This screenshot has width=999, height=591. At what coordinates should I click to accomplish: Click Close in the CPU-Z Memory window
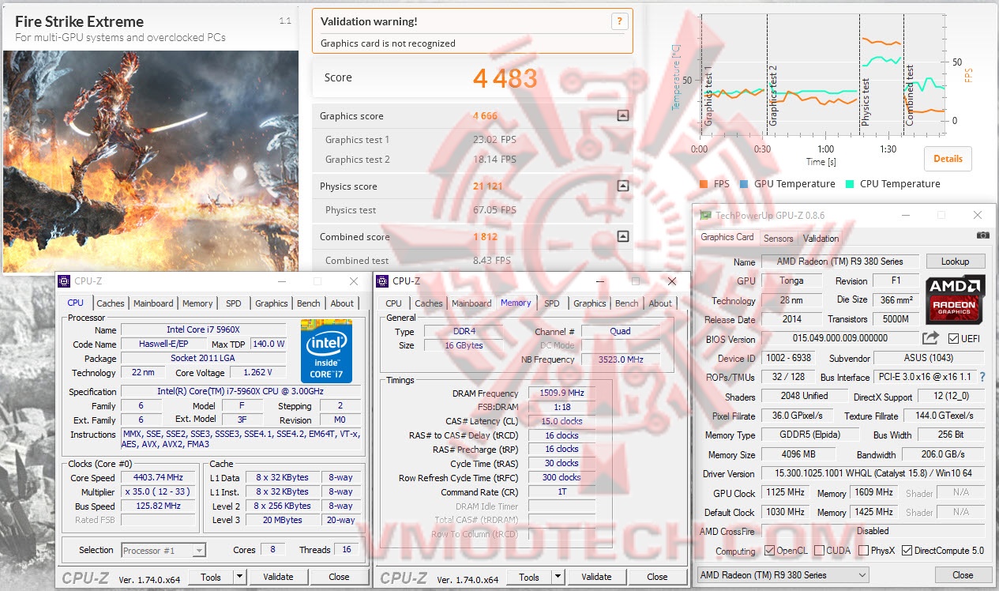pos(657,577)
